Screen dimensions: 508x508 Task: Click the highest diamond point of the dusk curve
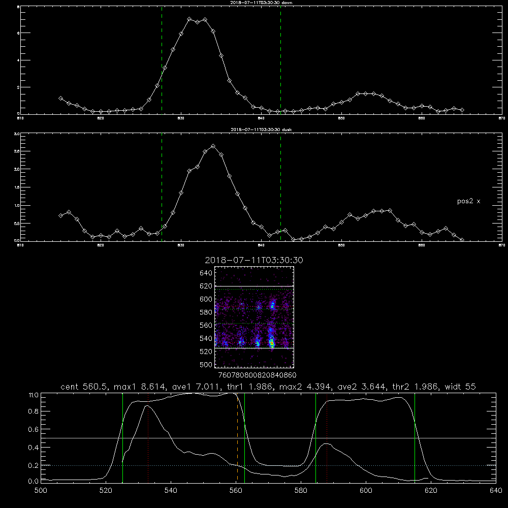coord(213,146)
